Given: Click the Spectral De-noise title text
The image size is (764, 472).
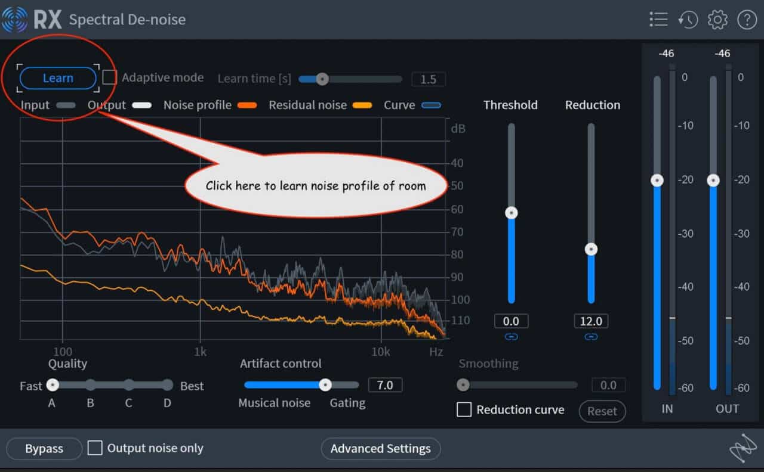Looking at the screenshot, I should click(x=127, y=20).
